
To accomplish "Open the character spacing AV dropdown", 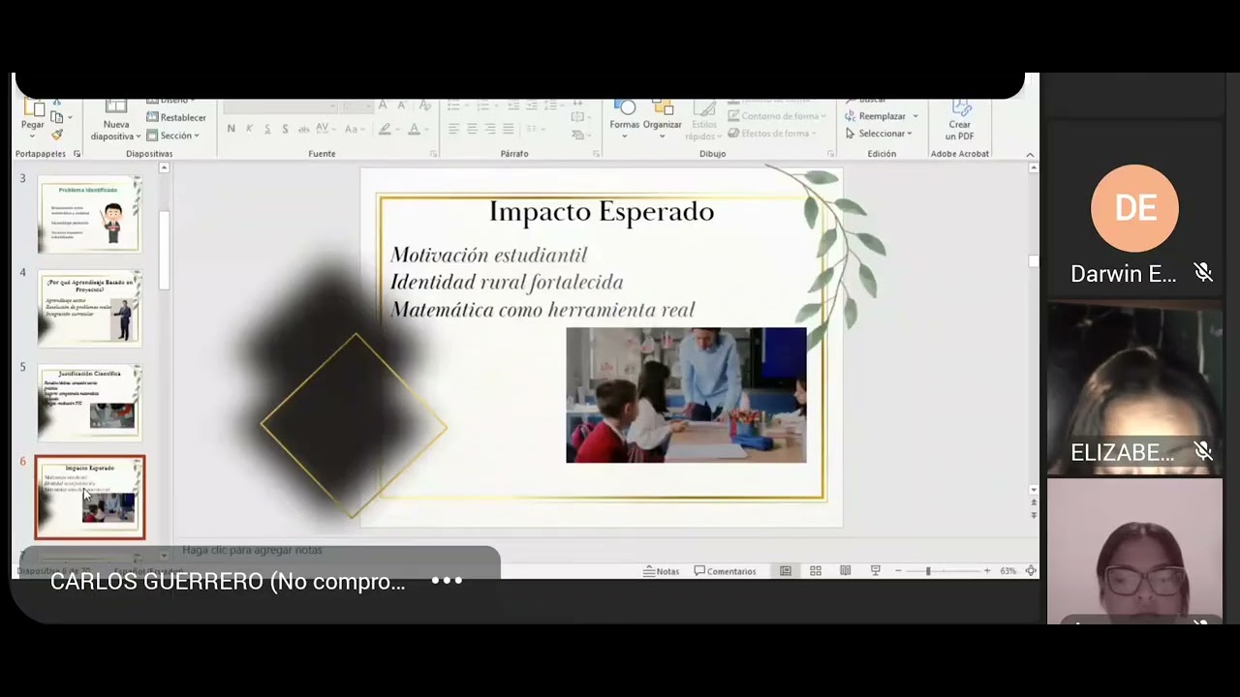I will (325, 129).
